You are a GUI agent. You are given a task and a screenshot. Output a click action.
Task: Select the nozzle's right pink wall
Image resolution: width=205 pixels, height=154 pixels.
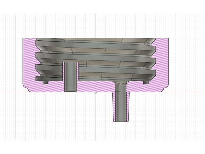pos(127,104)
